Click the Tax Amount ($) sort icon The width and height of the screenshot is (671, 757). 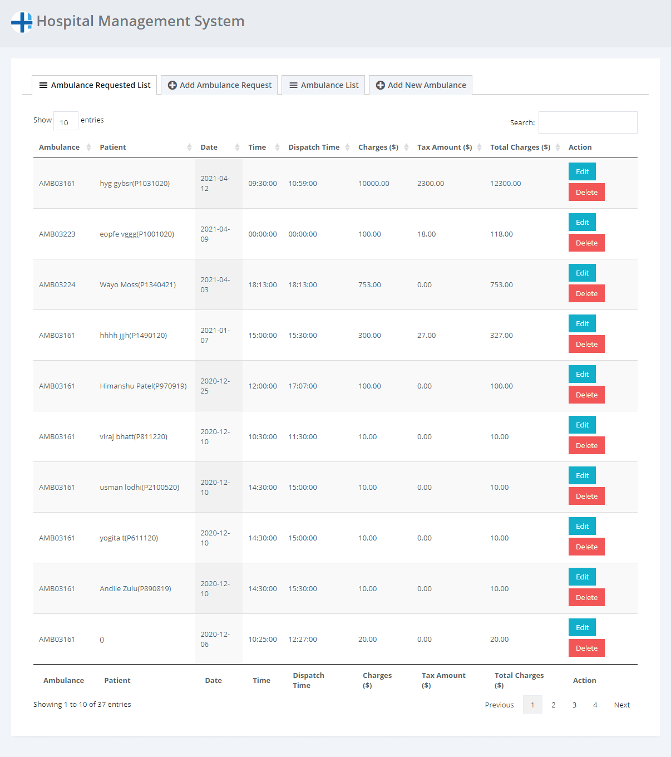(x=479, y=148)
